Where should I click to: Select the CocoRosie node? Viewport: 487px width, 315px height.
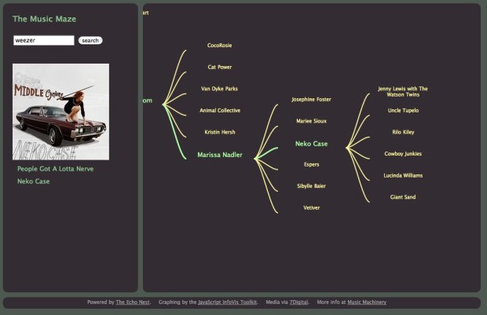pyautogui.click(x=219, y=46)
